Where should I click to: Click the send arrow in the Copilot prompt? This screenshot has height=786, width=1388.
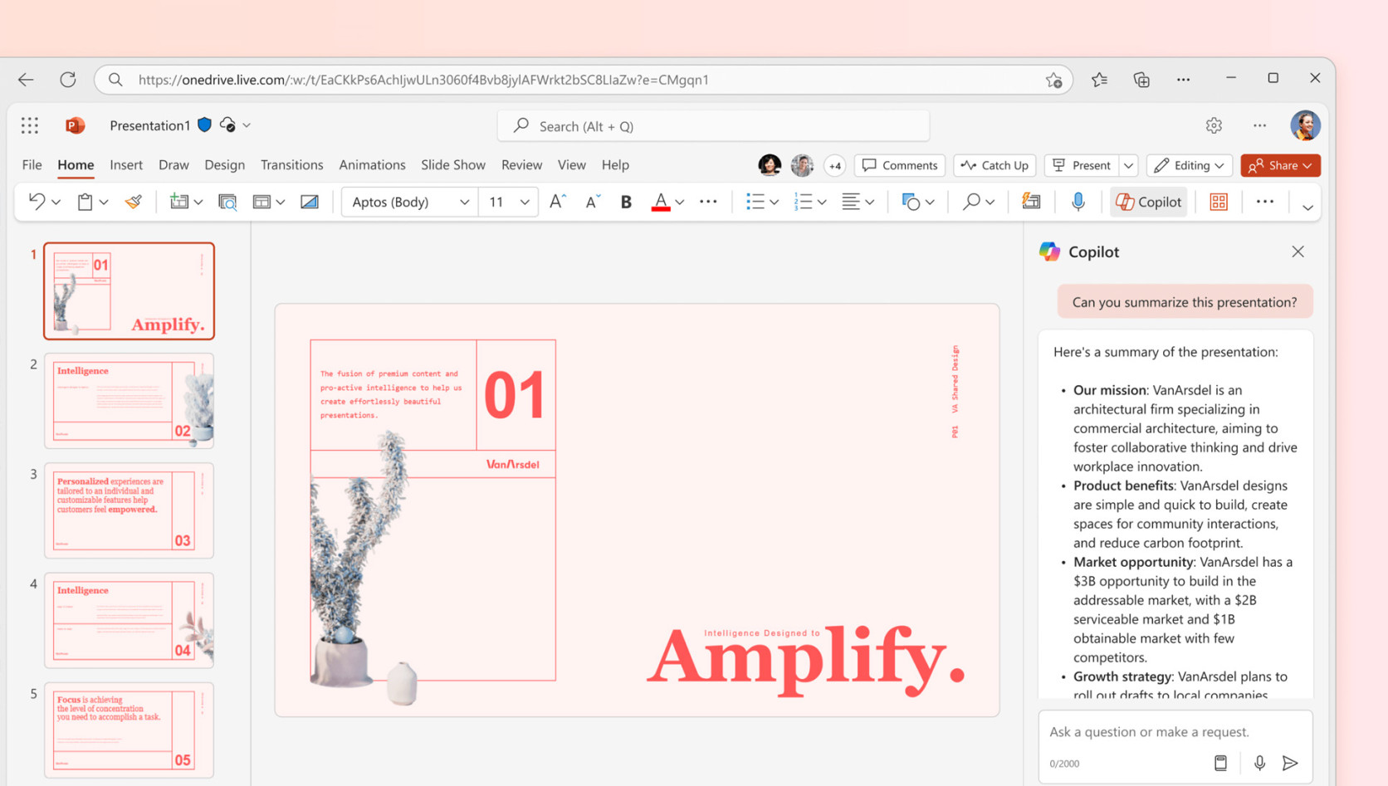pos(1290,763)
